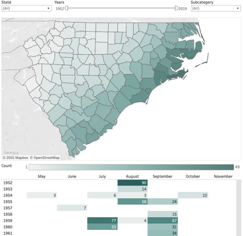Screen dimensions: 243x236
Task: Click the October column header
Action: tap(193, 177)
